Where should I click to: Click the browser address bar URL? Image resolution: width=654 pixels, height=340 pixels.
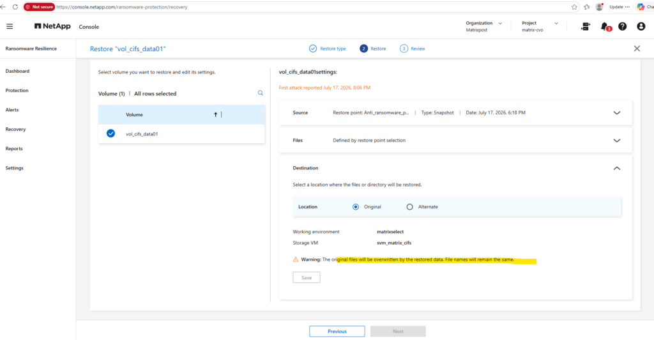tap(122, 7)
